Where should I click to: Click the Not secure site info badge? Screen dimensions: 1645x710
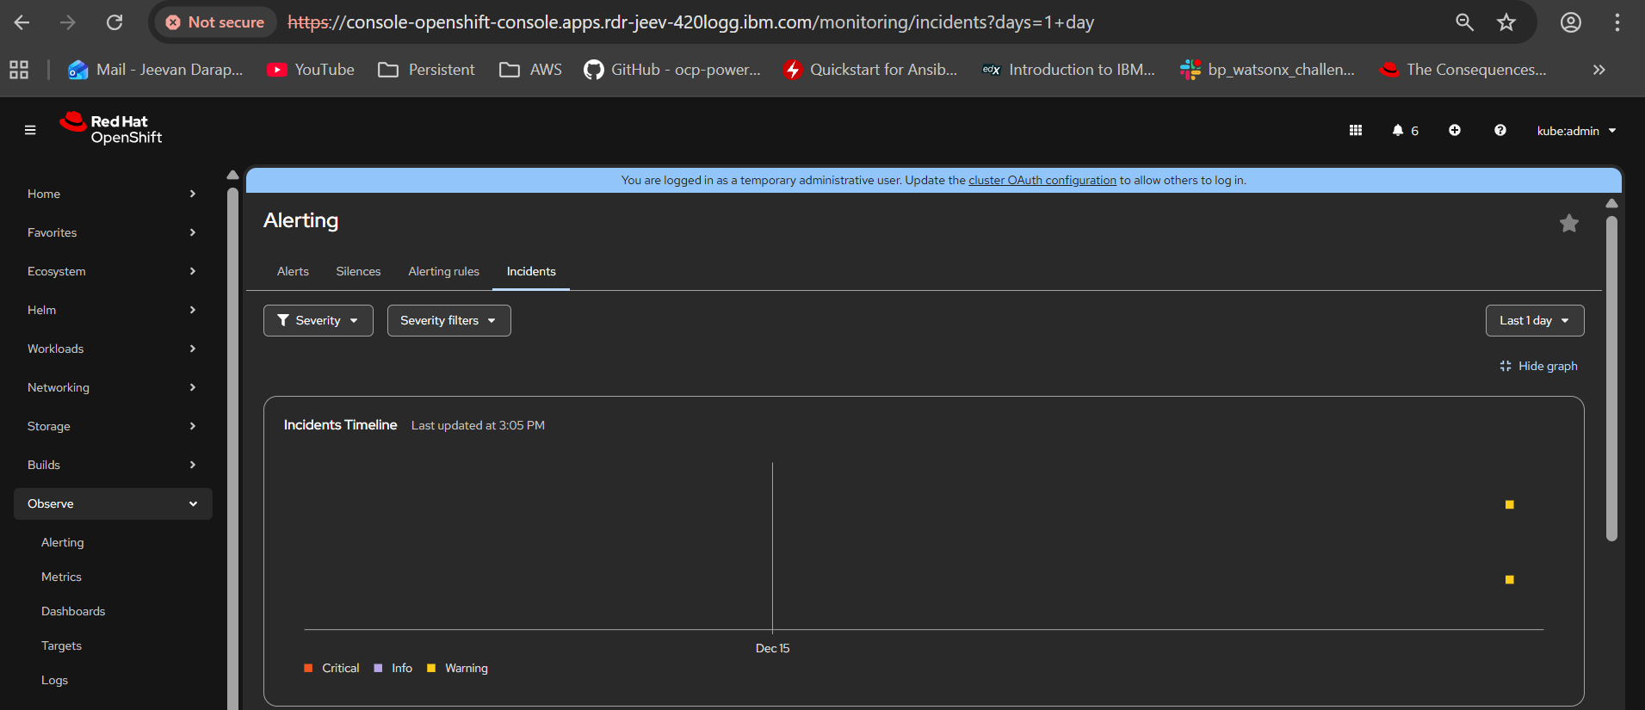215,22
